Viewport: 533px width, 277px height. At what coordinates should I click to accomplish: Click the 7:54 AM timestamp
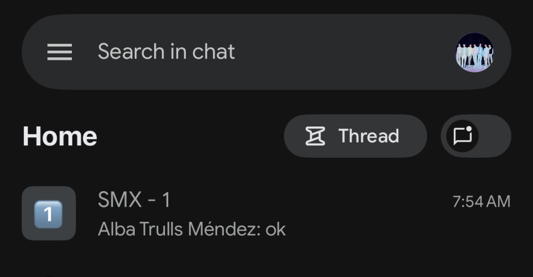tap(481, 202)
